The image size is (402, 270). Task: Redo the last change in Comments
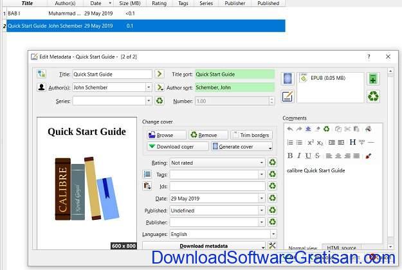pyautogui.click(x=299, y=129)
